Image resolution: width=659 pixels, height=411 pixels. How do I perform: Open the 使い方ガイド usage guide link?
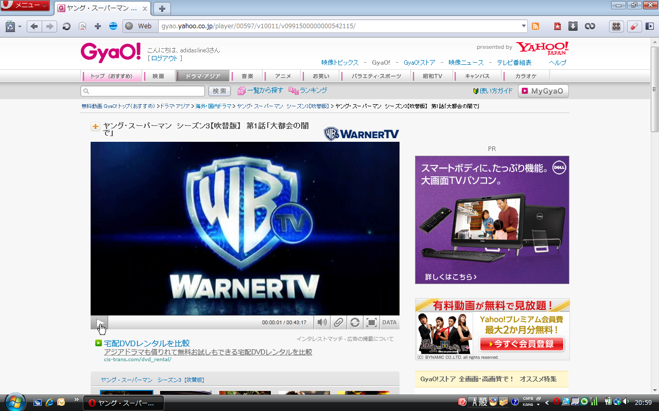click(x=493, y=91)
